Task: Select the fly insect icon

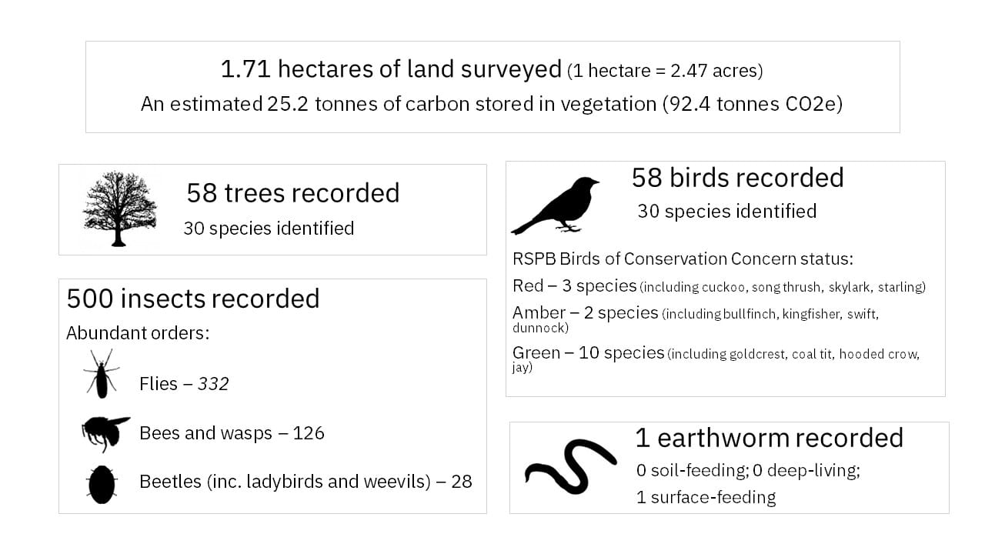Action: click(102, 374)
